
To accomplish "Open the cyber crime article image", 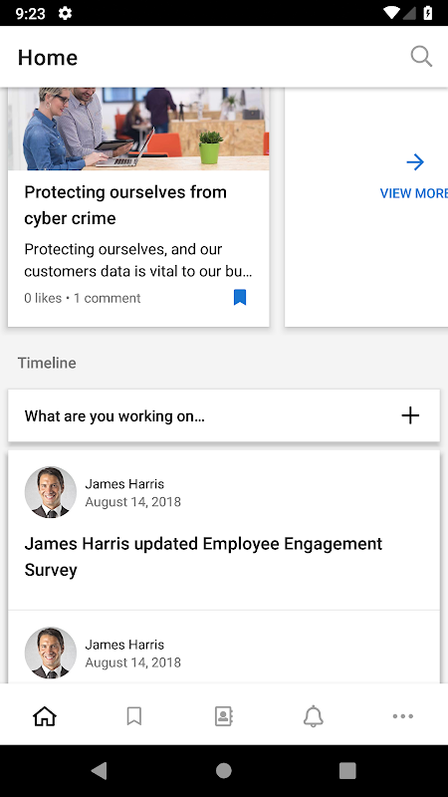I will (x=138, y=129).
